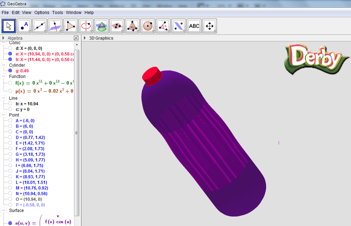This screenshot has height=226, width=351.
Task: Select the Rotate 3D Graphics View tool
Action: pos(210,26)
